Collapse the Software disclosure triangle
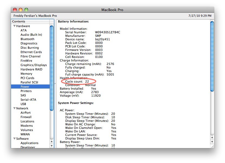 click(x=14, y=139)
